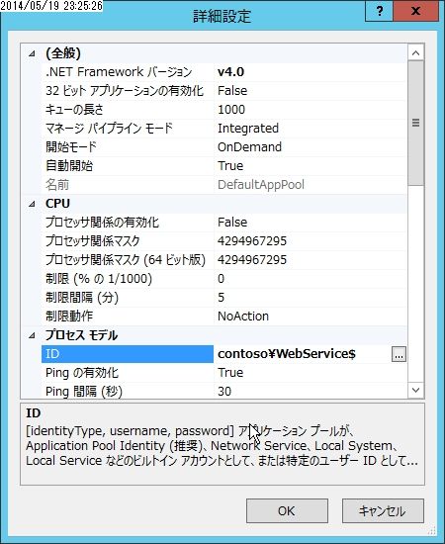The height and width of the screenshot is (544, 445).
Task: Click the NoAction value
Action: click(243, 317)
